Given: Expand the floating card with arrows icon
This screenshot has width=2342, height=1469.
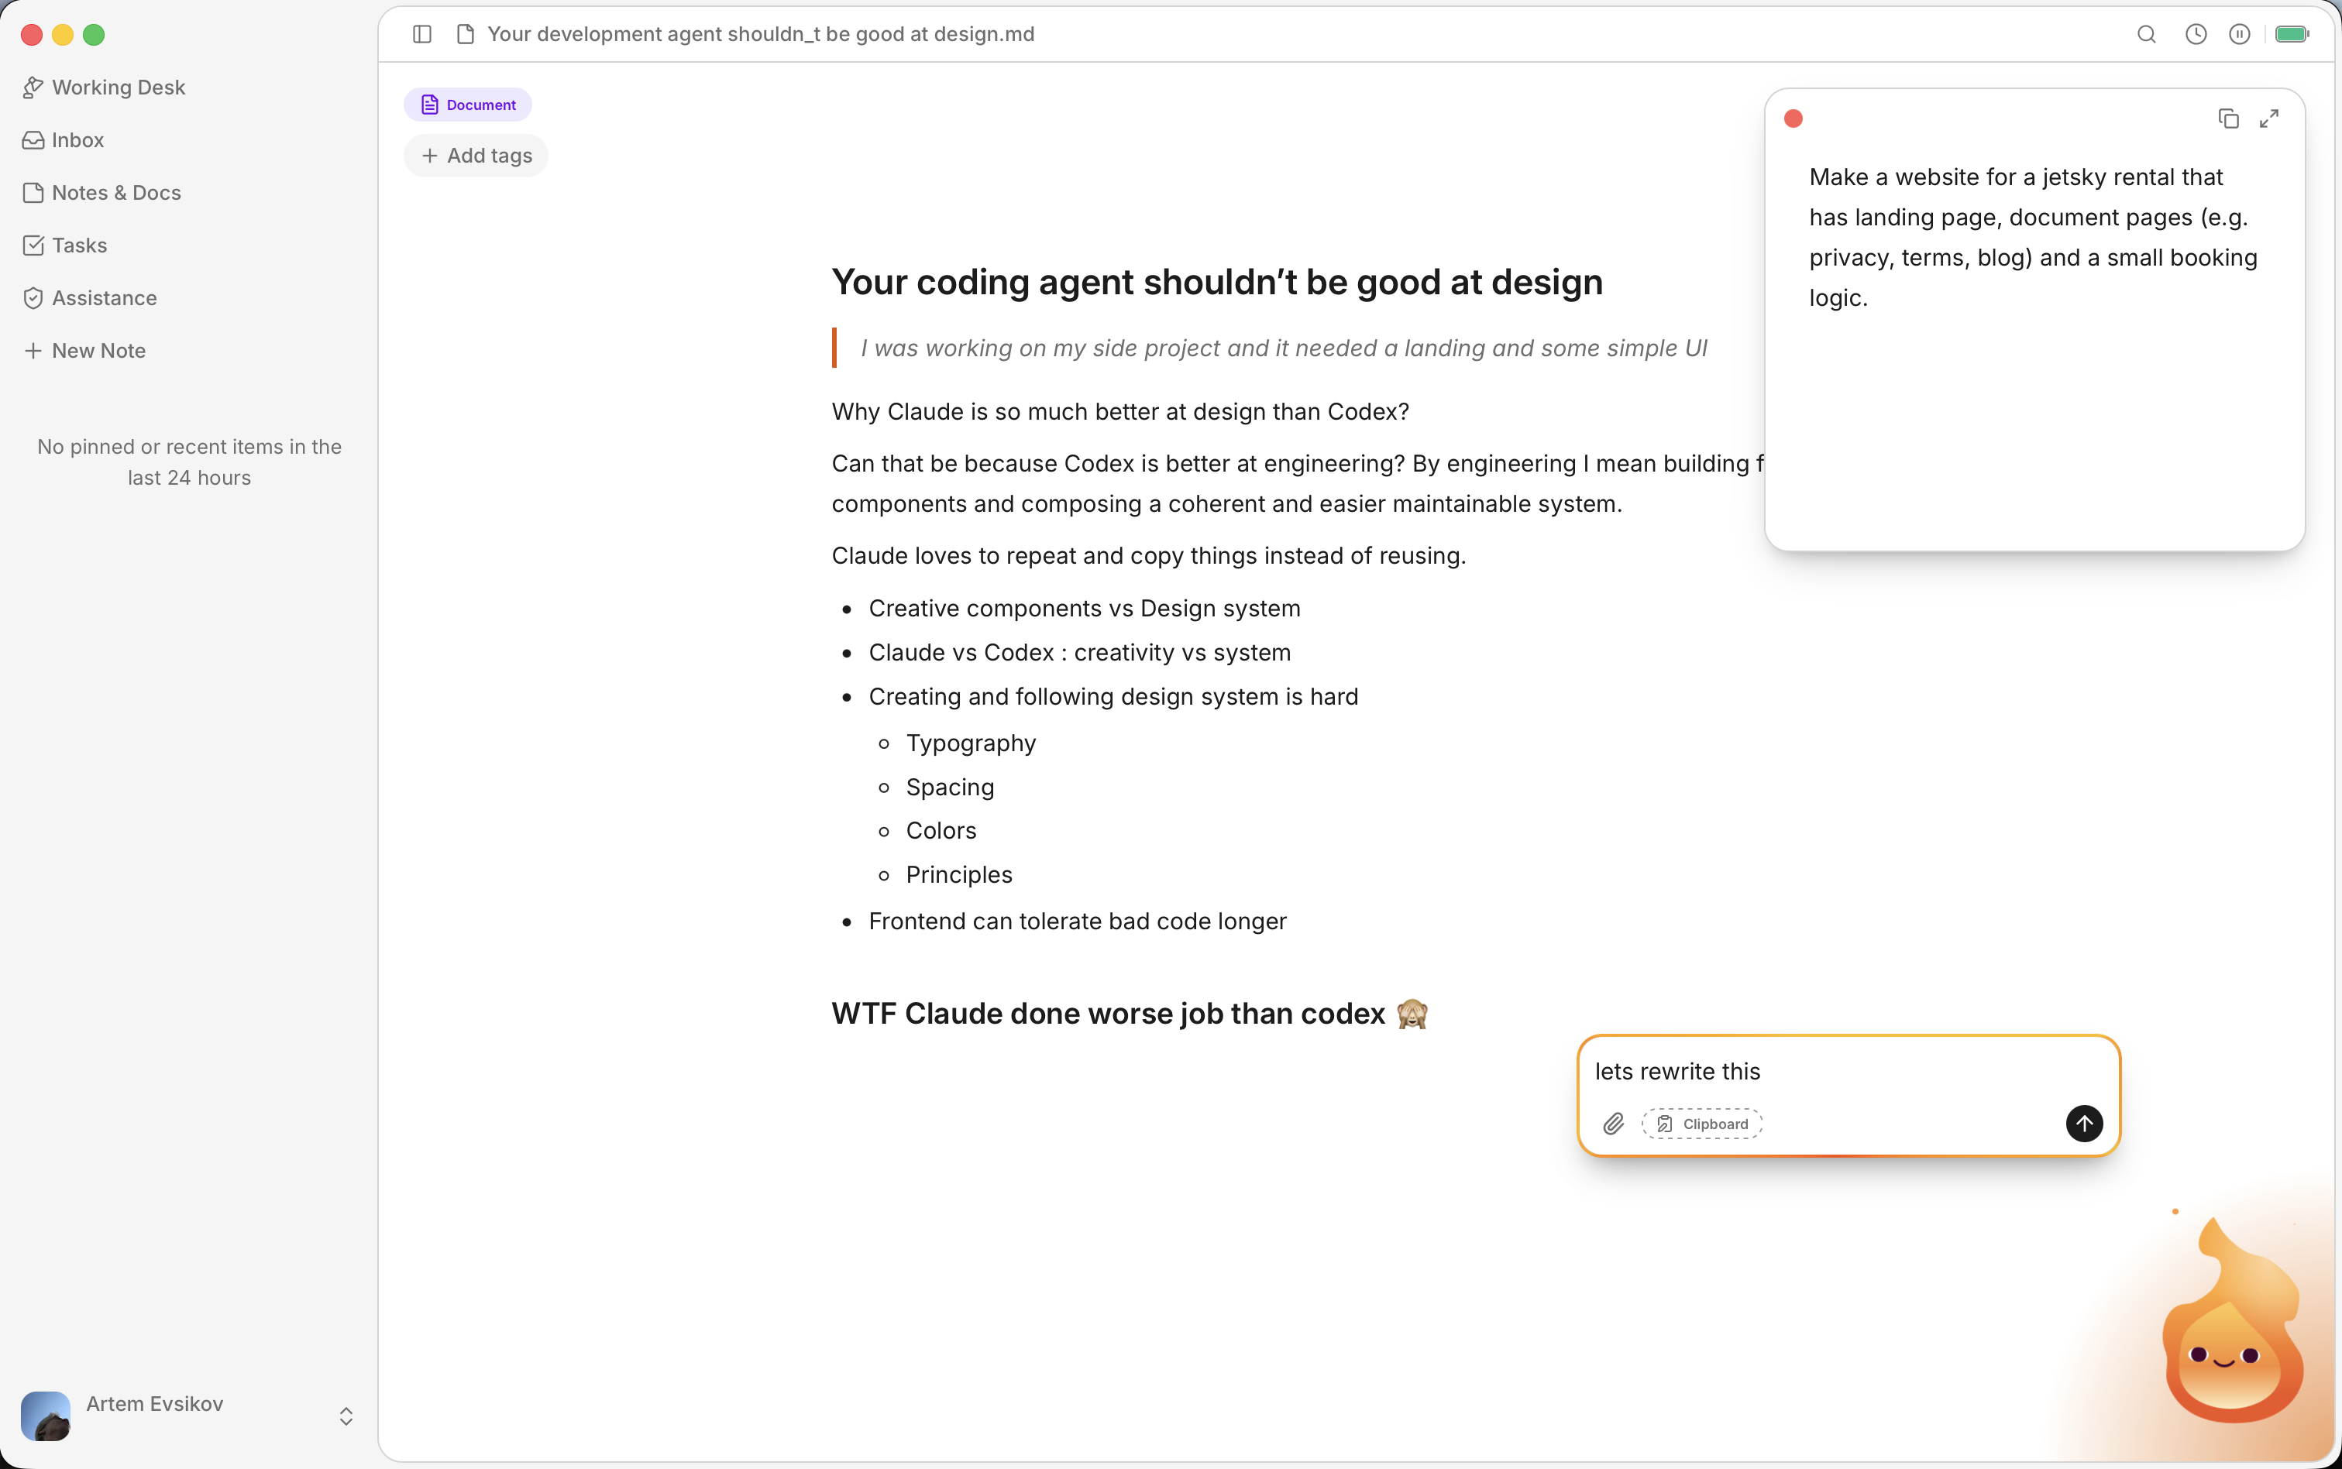Looking at the screenshot, I should click(x=2269, y=118).
